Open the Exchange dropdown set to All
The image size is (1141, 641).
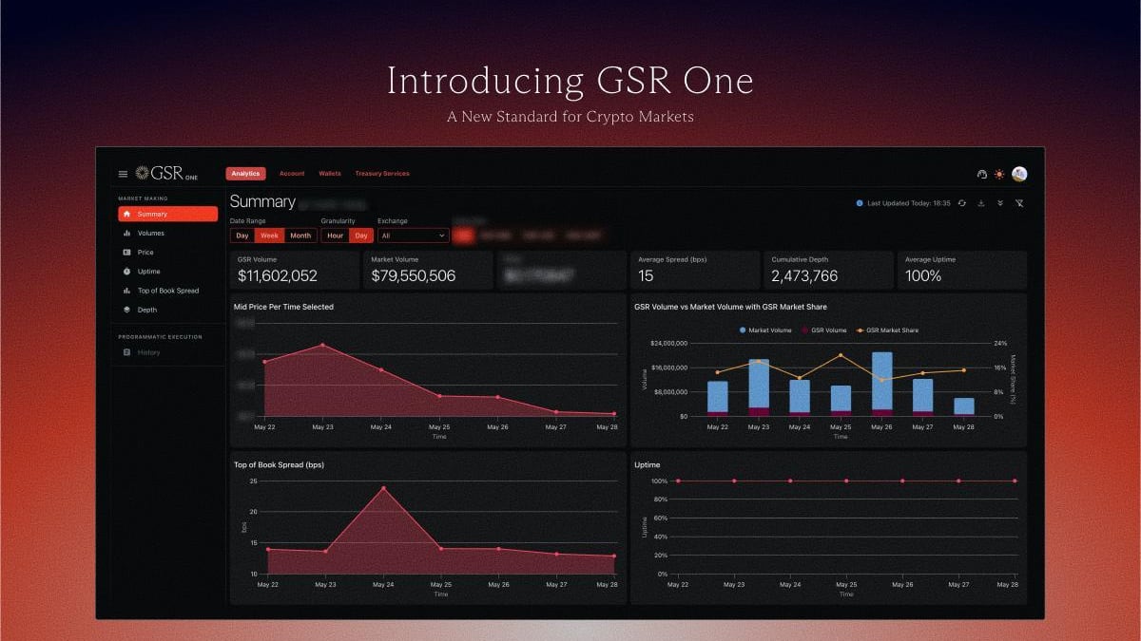(413, 235)
